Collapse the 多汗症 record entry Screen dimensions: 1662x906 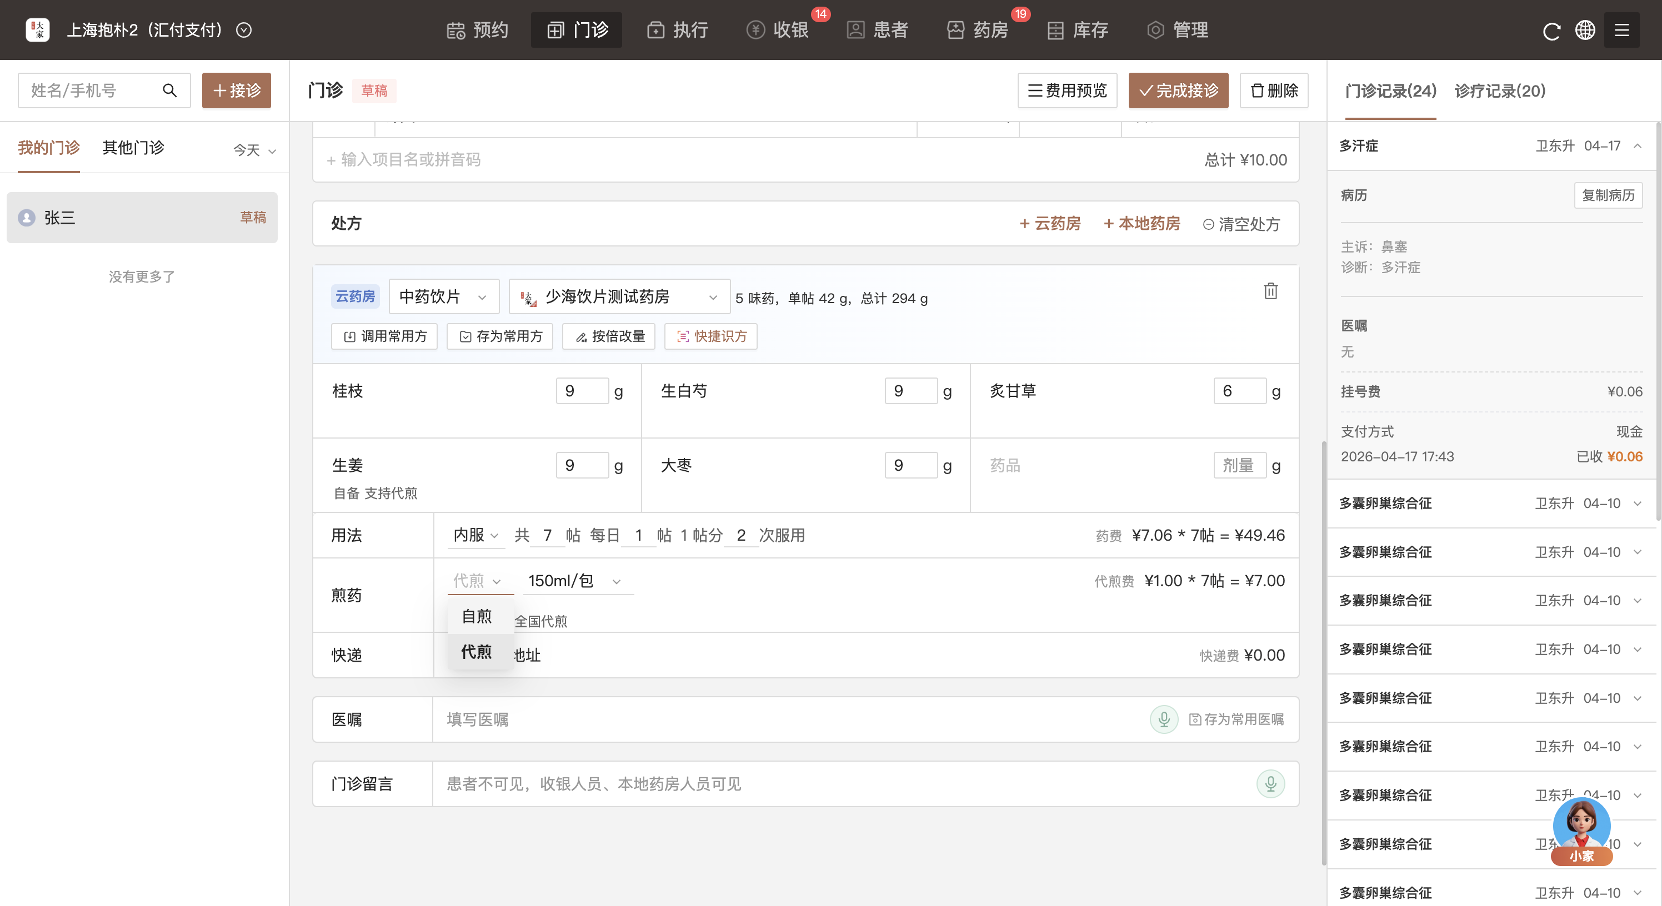click(x=1638, y=146)
